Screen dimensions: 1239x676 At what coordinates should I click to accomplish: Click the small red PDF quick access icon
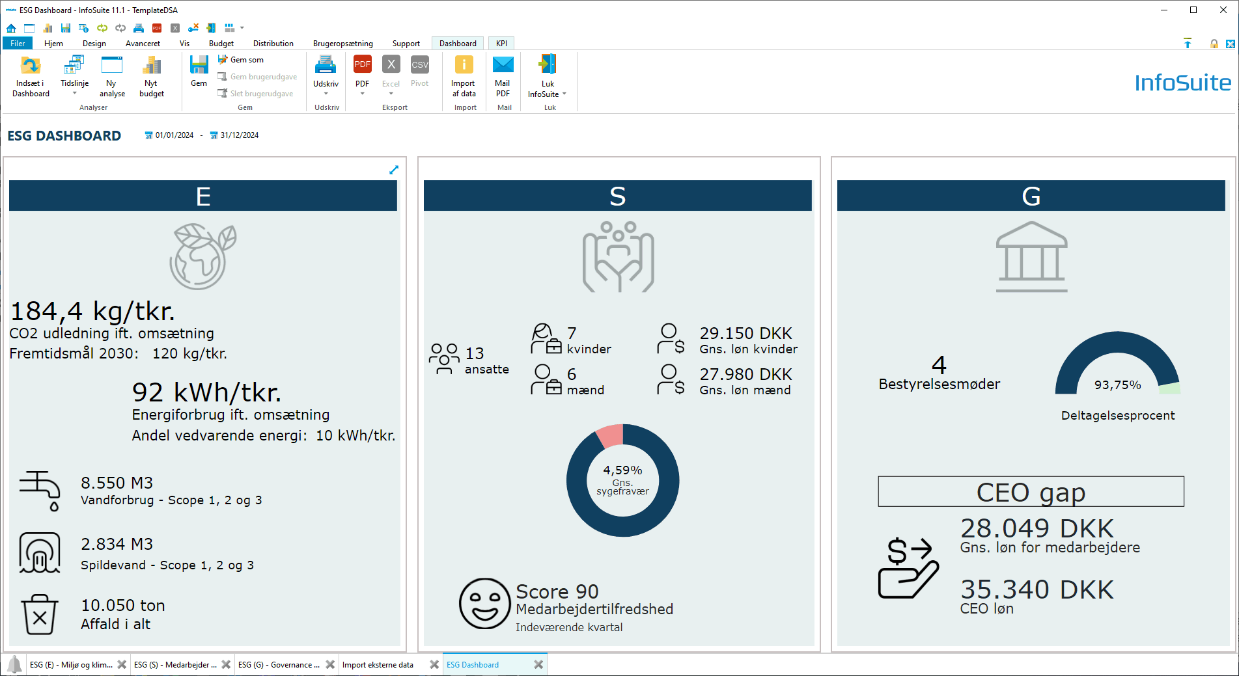[157, 28]
